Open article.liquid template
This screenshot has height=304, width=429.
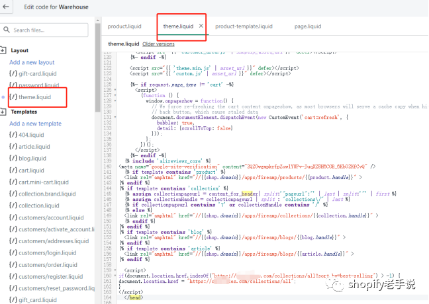(x=30, y=147)
